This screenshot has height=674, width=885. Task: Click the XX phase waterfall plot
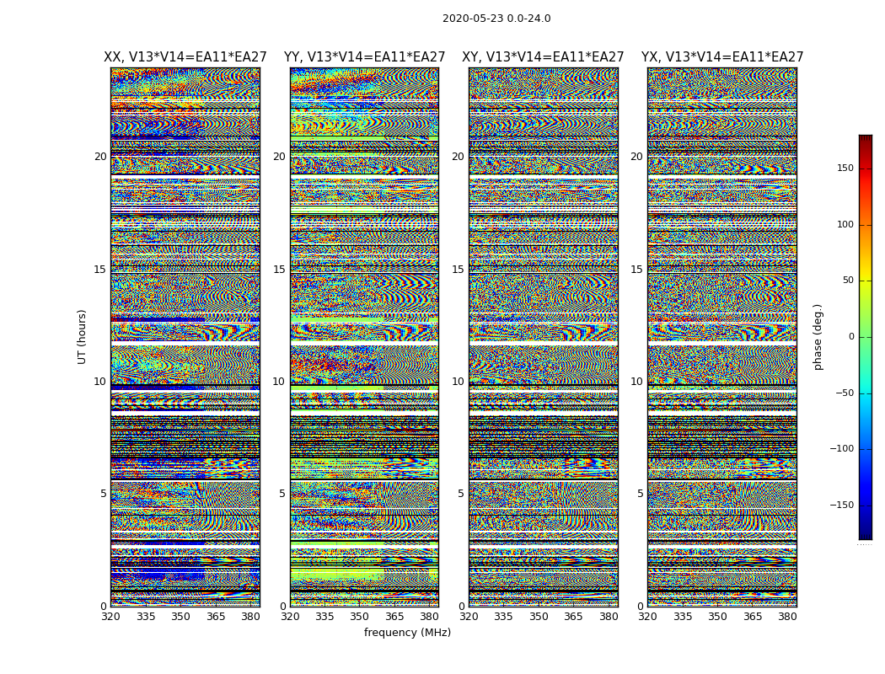[x=185, y=337]
